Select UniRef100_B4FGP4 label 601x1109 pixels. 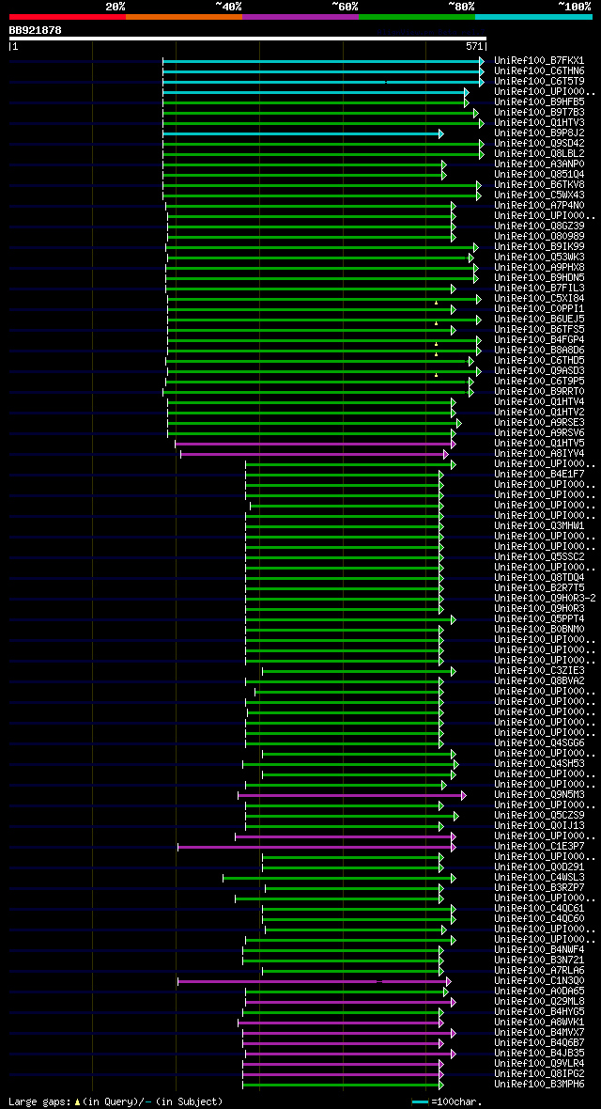pos(539,340)
